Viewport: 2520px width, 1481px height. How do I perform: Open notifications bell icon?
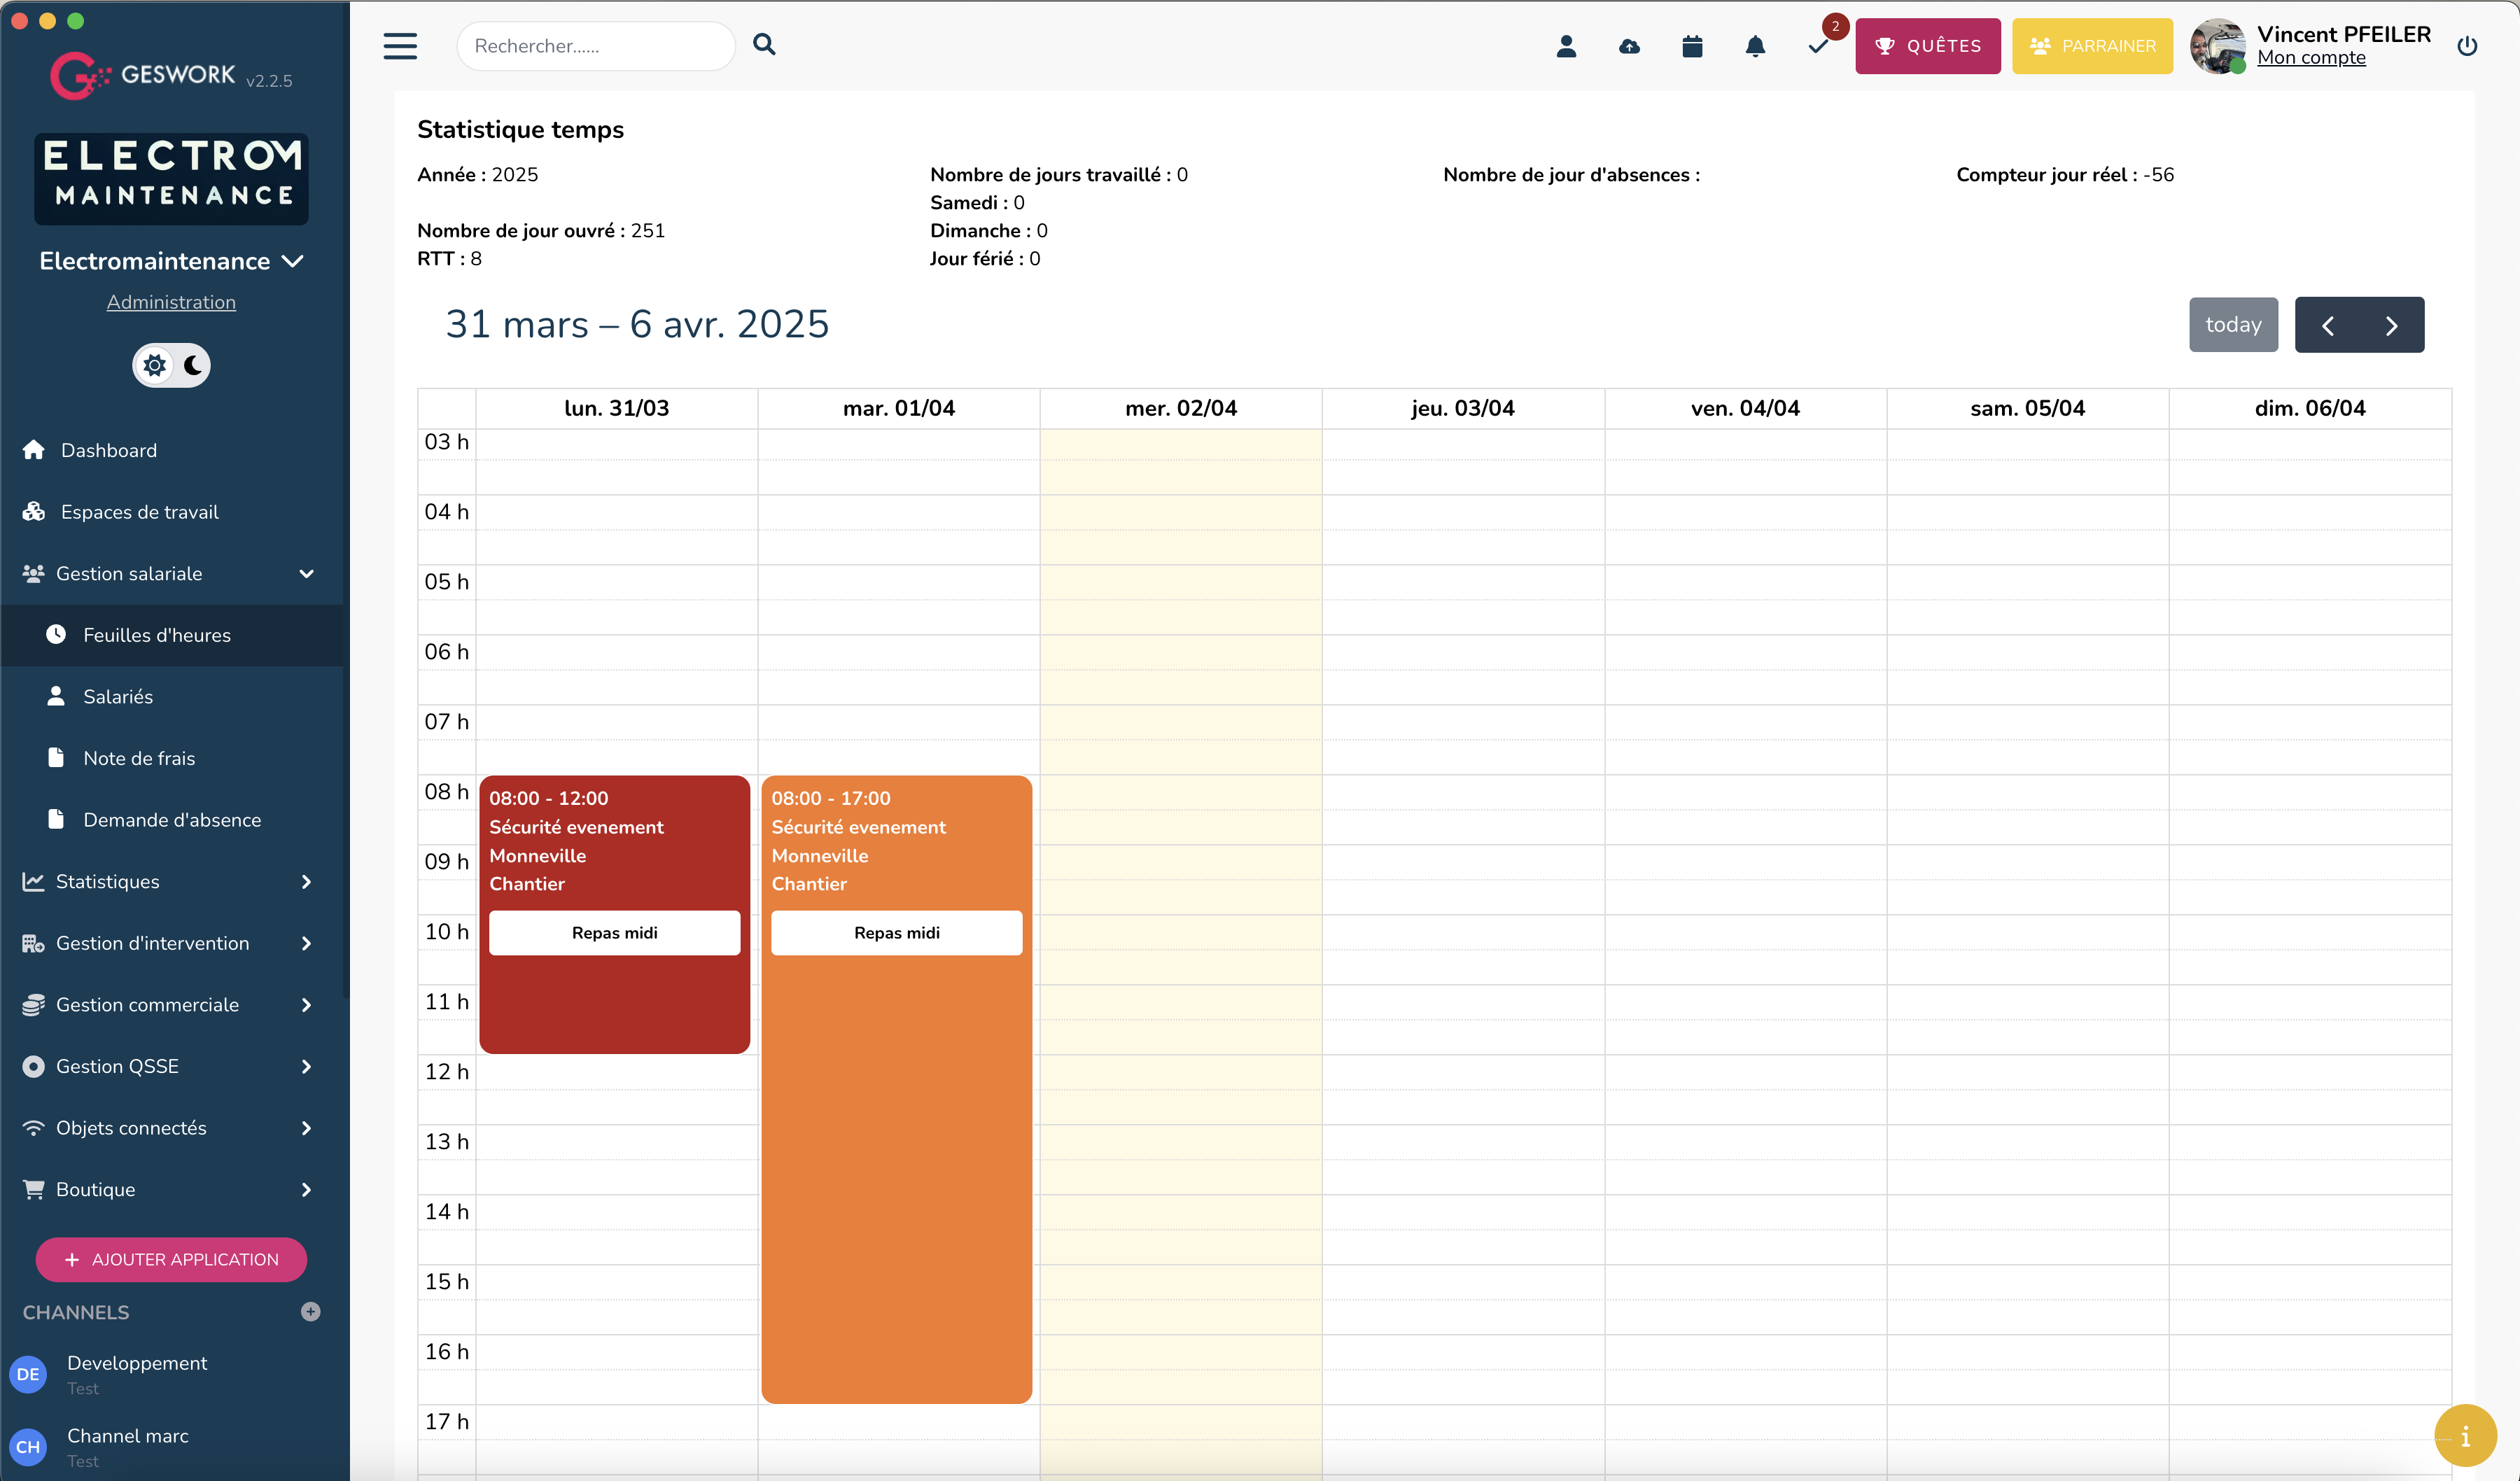1755,46
